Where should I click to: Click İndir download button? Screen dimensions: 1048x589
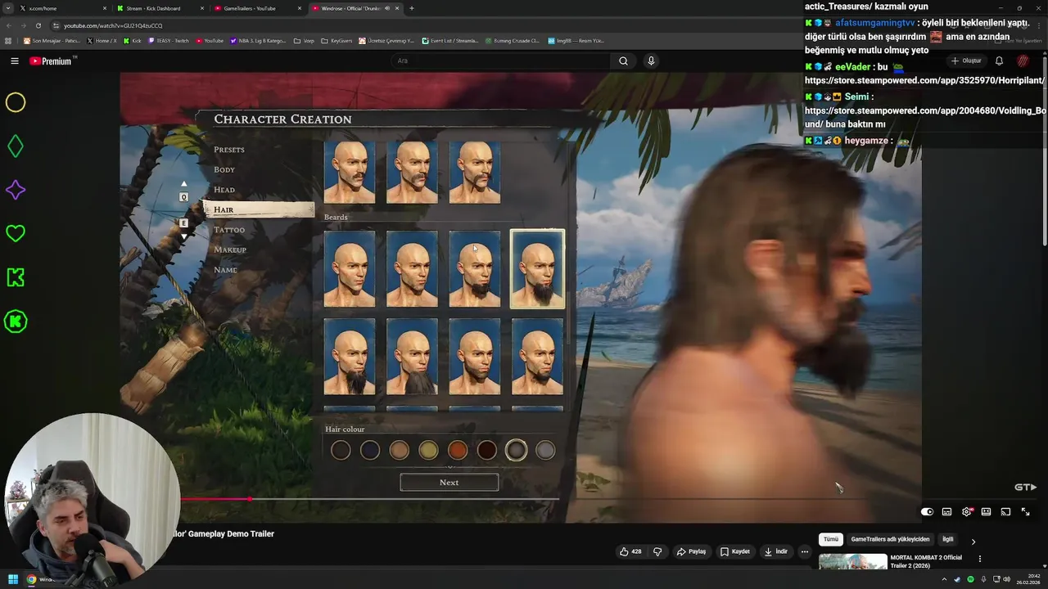775,551
